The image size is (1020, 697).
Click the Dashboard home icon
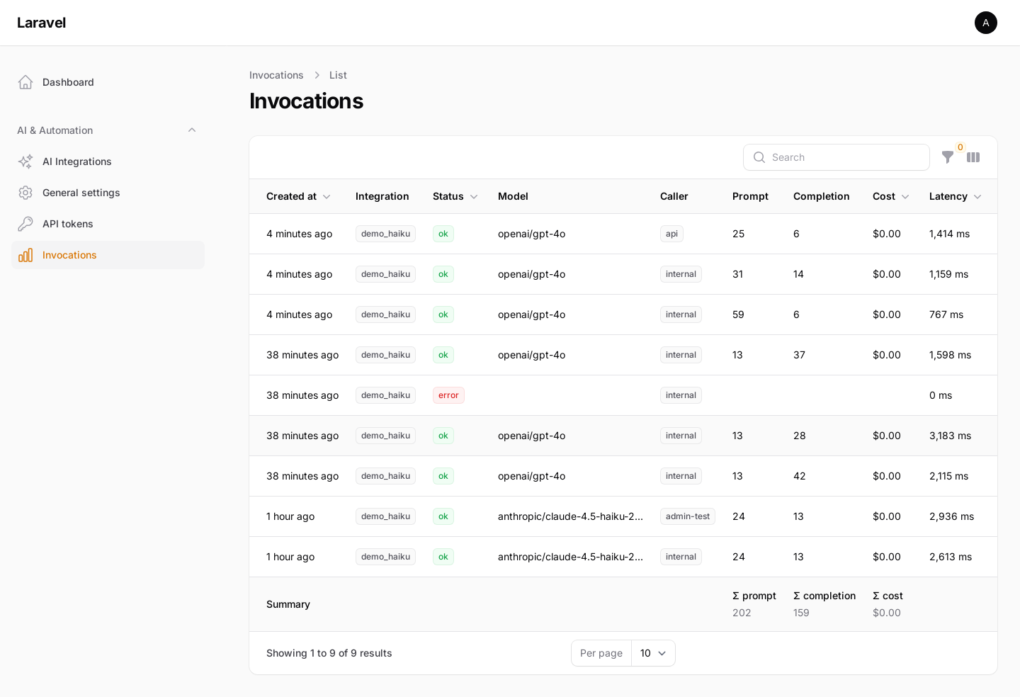(x=25, y=82)
